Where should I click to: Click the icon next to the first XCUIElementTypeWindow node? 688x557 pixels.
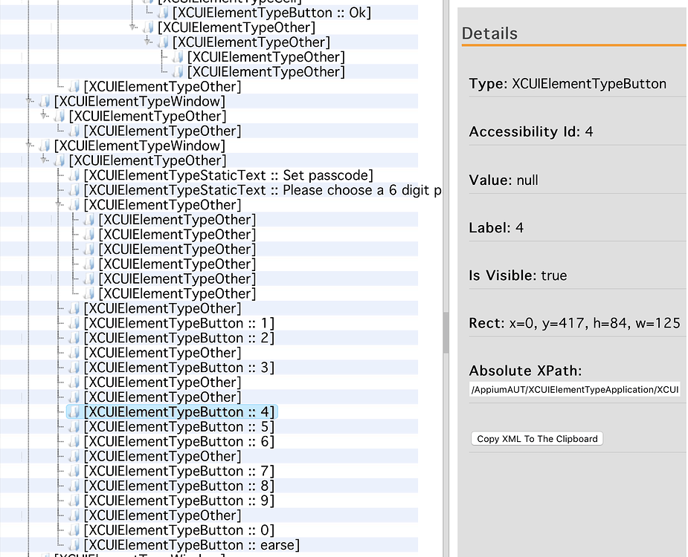pos(43,101)
